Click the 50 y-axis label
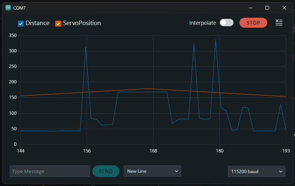Image resolution: width=295 pixels, height=186 pixels. 14,129
